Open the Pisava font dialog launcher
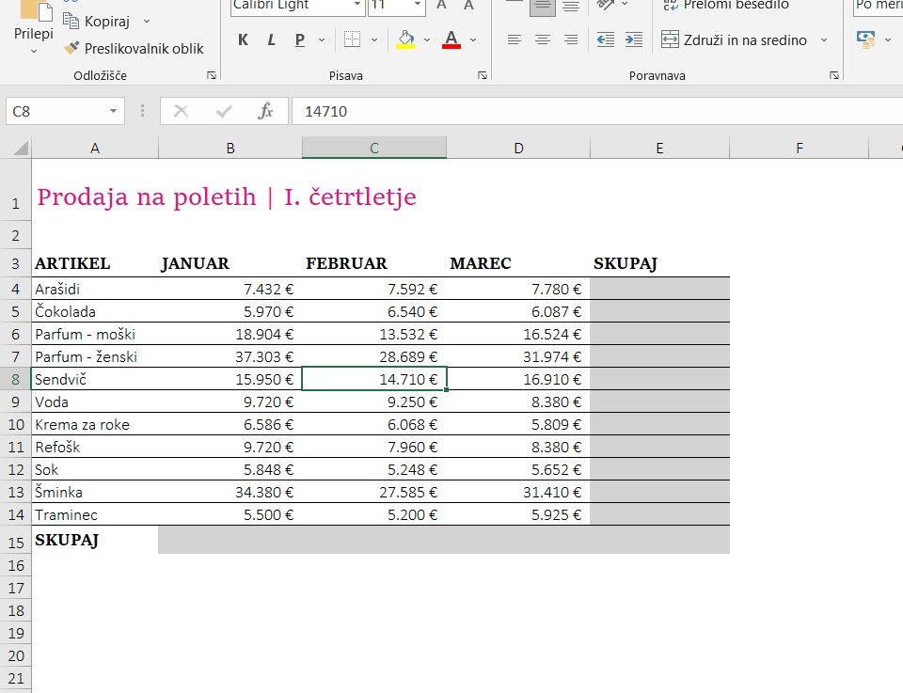The height and width of the screenshot is (693, 903). coord(483,75)
